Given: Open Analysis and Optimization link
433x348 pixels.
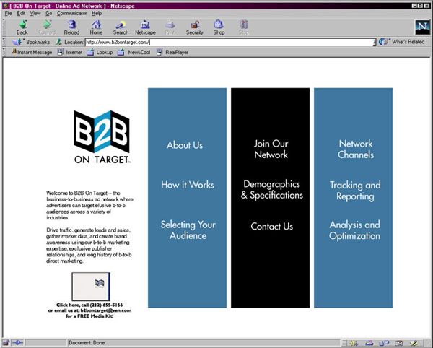Looking at the screenshot, I should [354, 230].
